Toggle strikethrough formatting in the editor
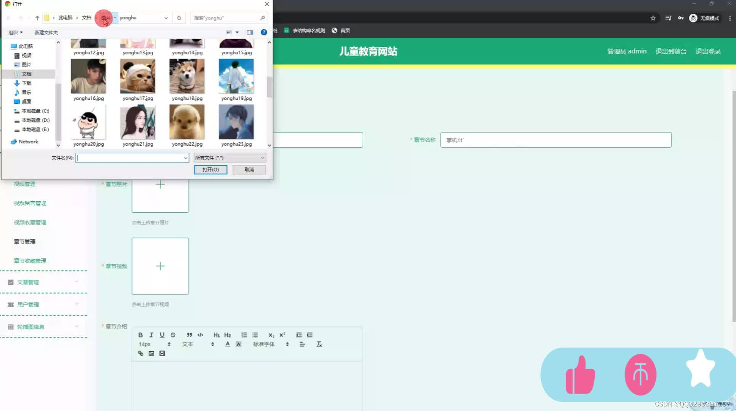This screenshot has width=736, height=411. coord(173,335)
